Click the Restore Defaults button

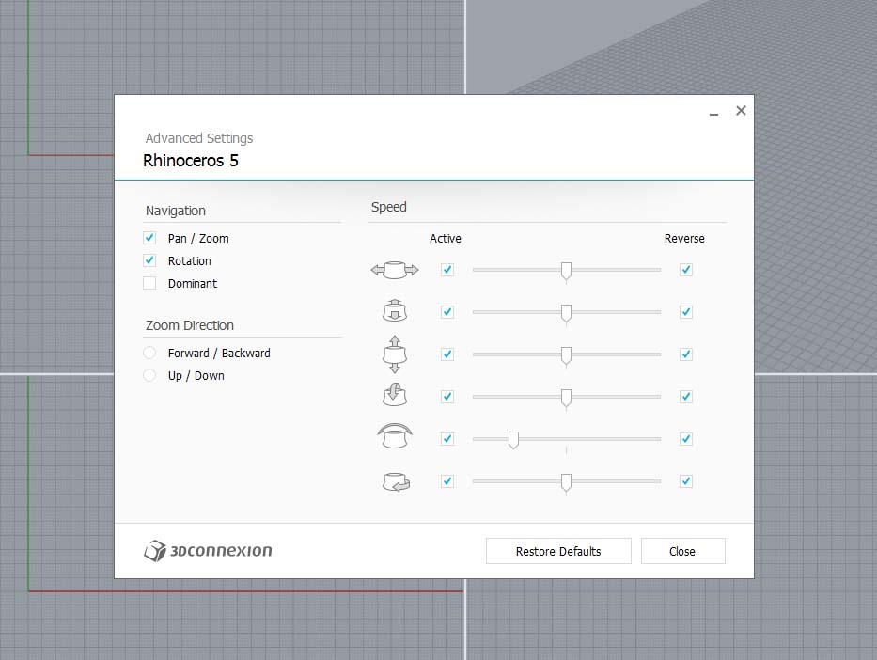pyautogui.click(x=558, y=551)
